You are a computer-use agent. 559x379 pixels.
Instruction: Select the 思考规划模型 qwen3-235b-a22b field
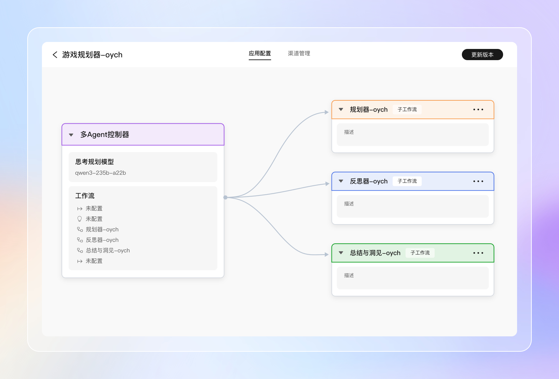143,167
